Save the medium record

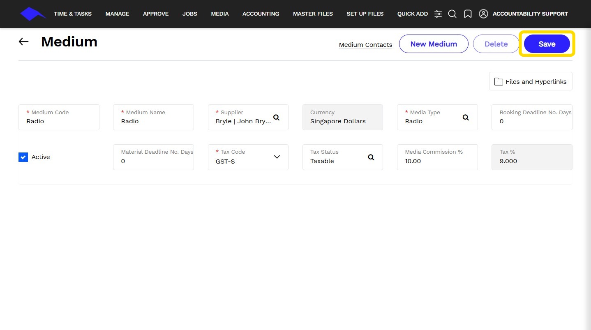[547, 44]
